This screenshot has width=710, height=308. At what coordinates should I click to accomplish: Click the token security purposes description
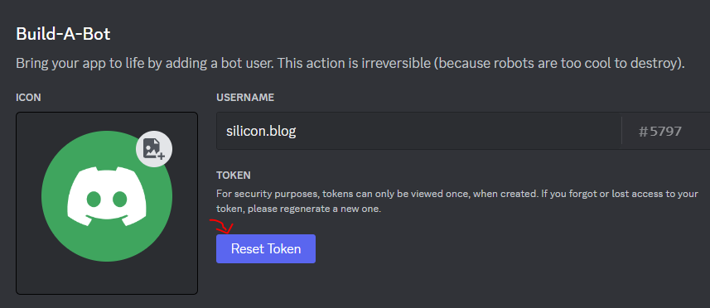click(x=457, y=202)
